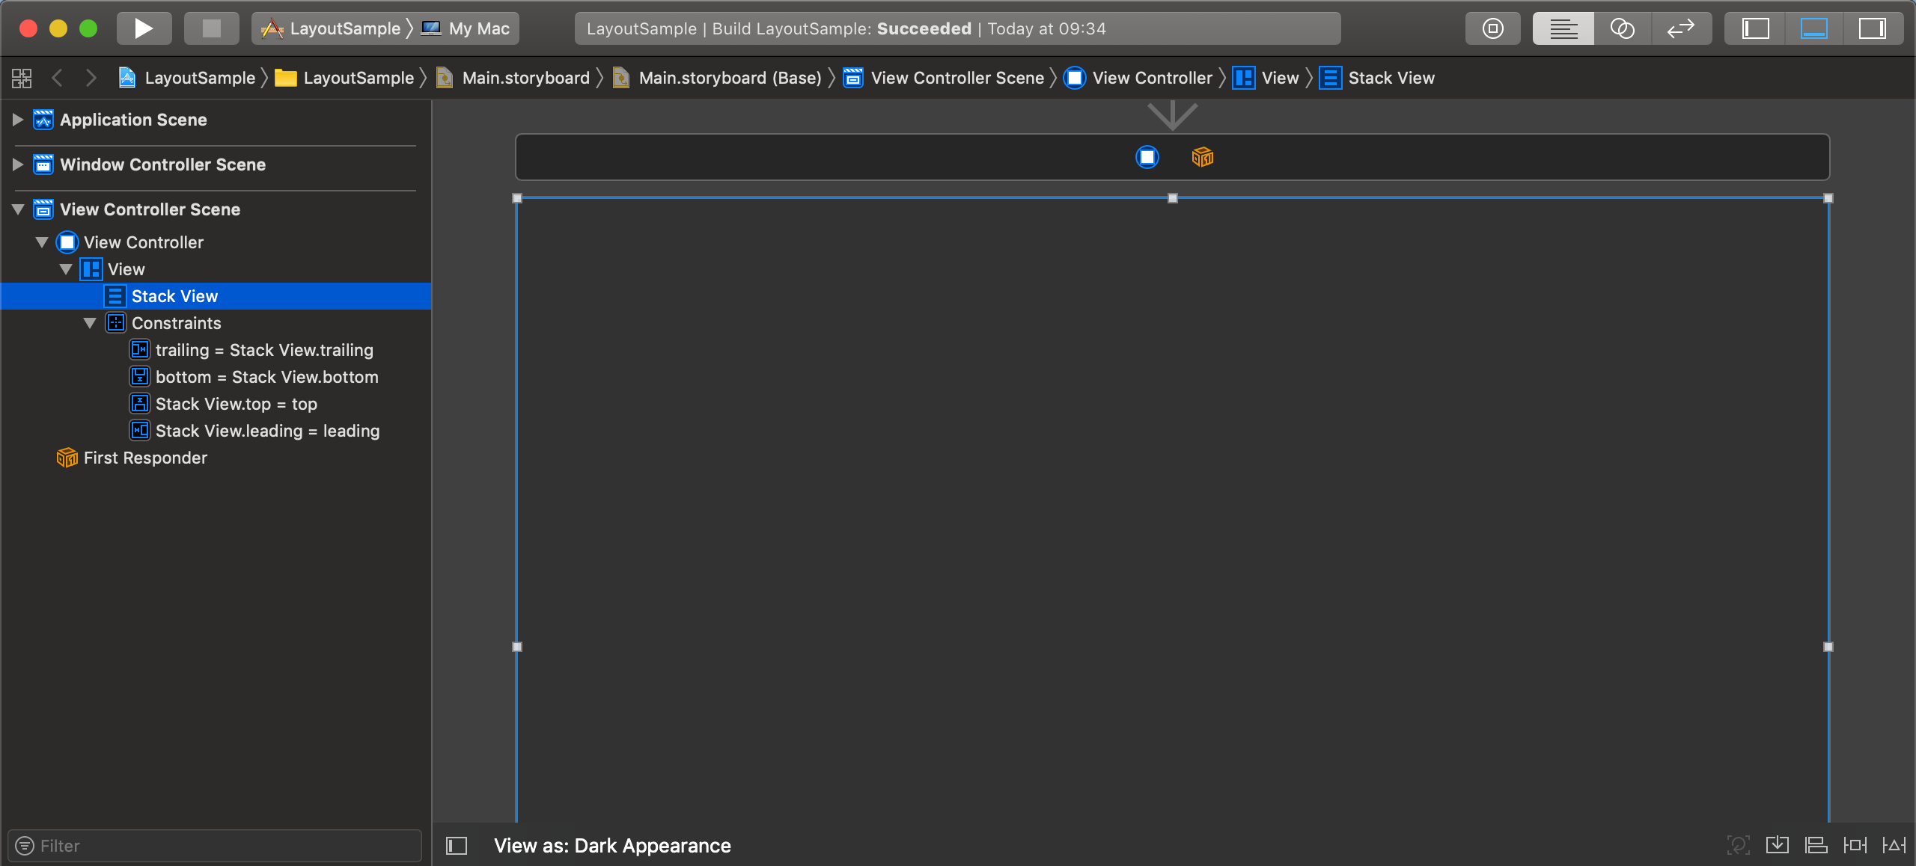Click the View as: Dark Appearance button
Viewport: 1916px width, 866px height.
[611, 845]
